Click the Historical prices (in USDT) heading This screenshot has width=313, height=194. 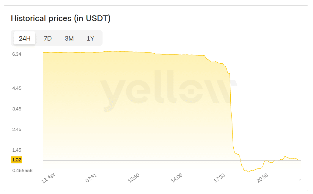61,18
